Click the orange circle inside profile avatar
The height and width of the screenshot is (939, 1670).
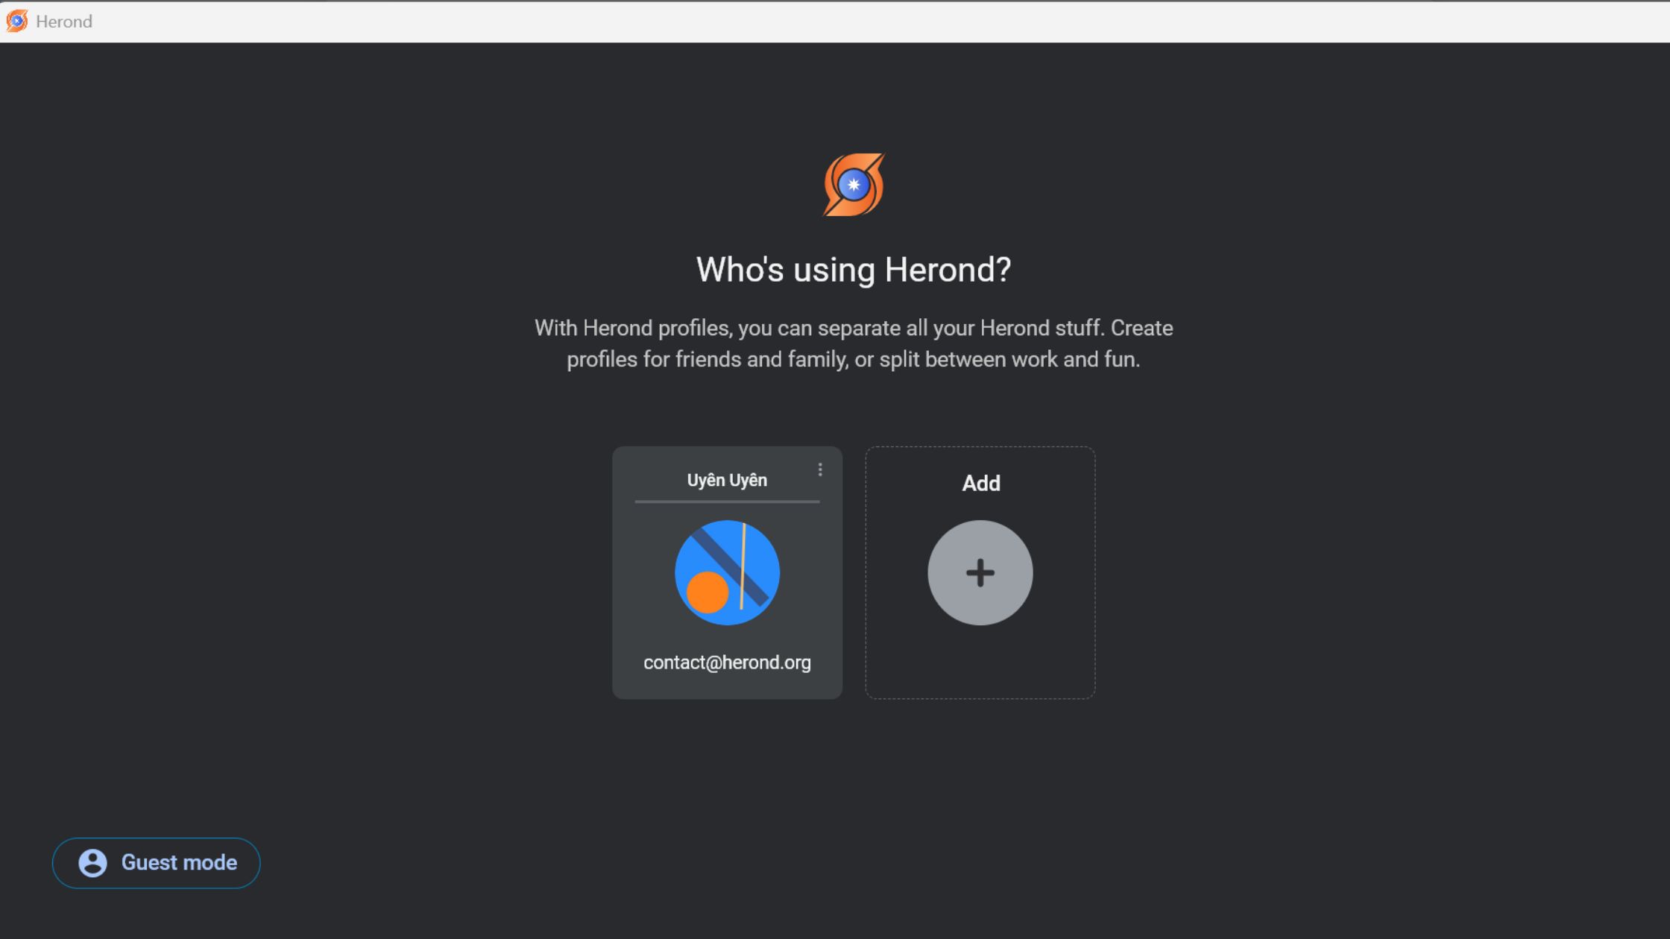(x=707, y=592)
